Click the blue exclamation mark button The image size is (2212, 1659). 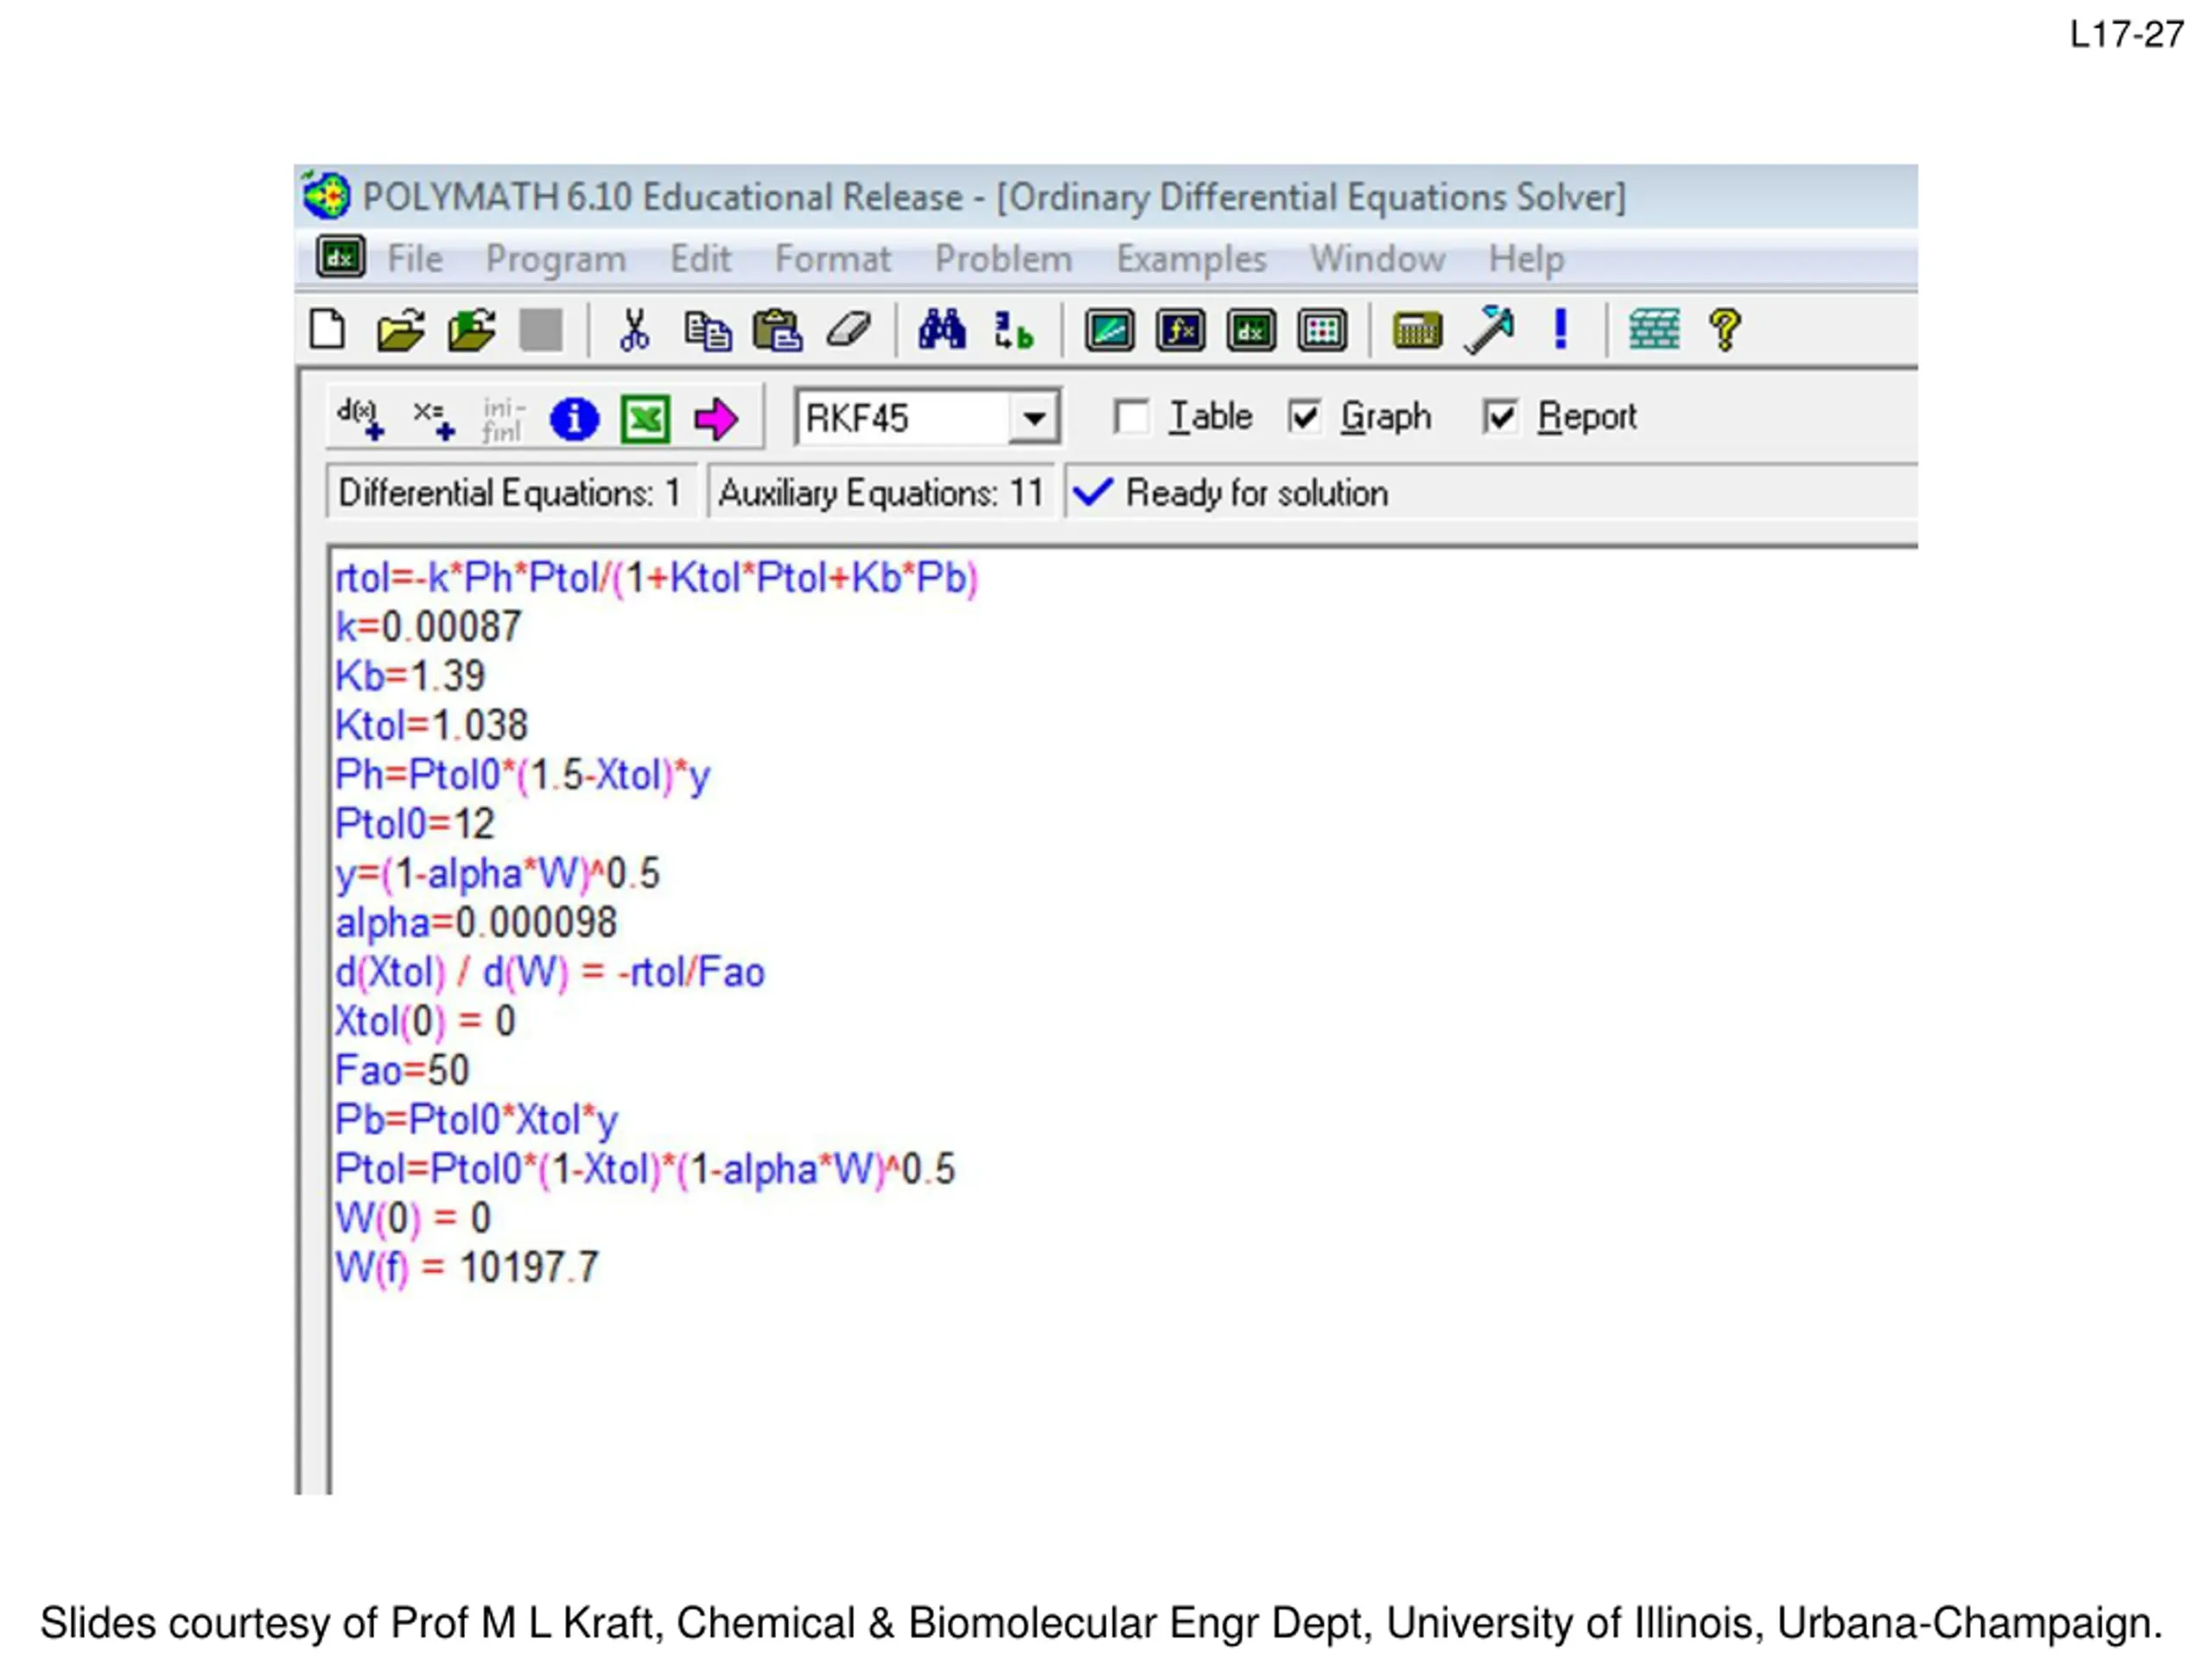pos(1560,330)
